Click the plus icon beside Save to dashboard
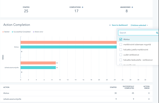Image resolution: width=159 pixels, height=103 pixels. (x=110, y=25)
